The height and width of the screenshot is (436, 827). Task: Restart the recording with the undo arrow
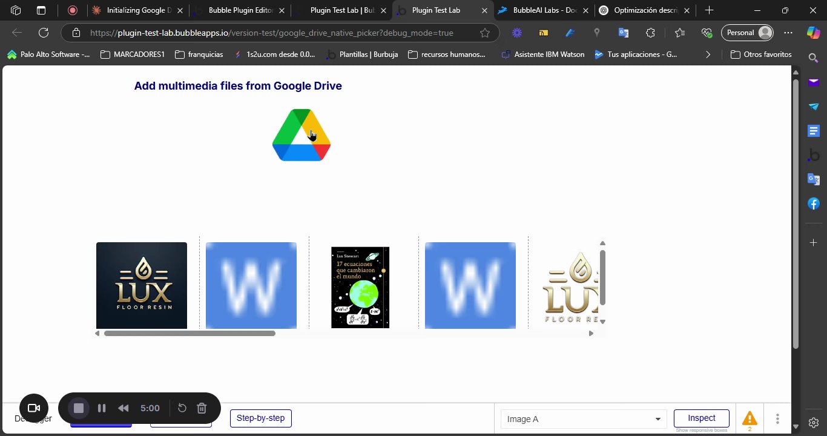(182, 408)
